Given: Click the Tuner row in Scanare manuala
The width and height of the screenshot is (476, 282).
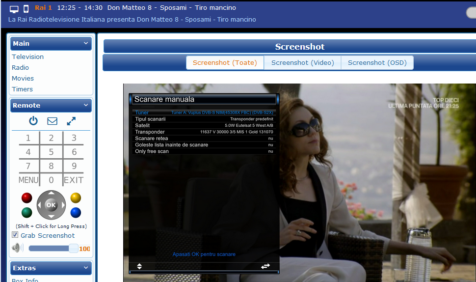Looking at the screenshot, I should tap(204, 113).
